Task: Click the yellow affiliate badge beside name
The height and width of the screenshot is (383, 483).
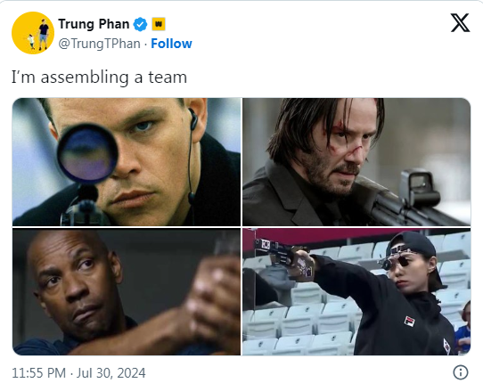Action: pos(159,24)
